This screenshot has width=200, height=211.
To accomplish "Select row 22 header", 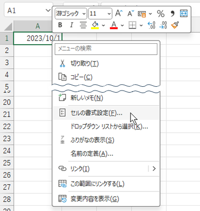I will coord(7,126).
